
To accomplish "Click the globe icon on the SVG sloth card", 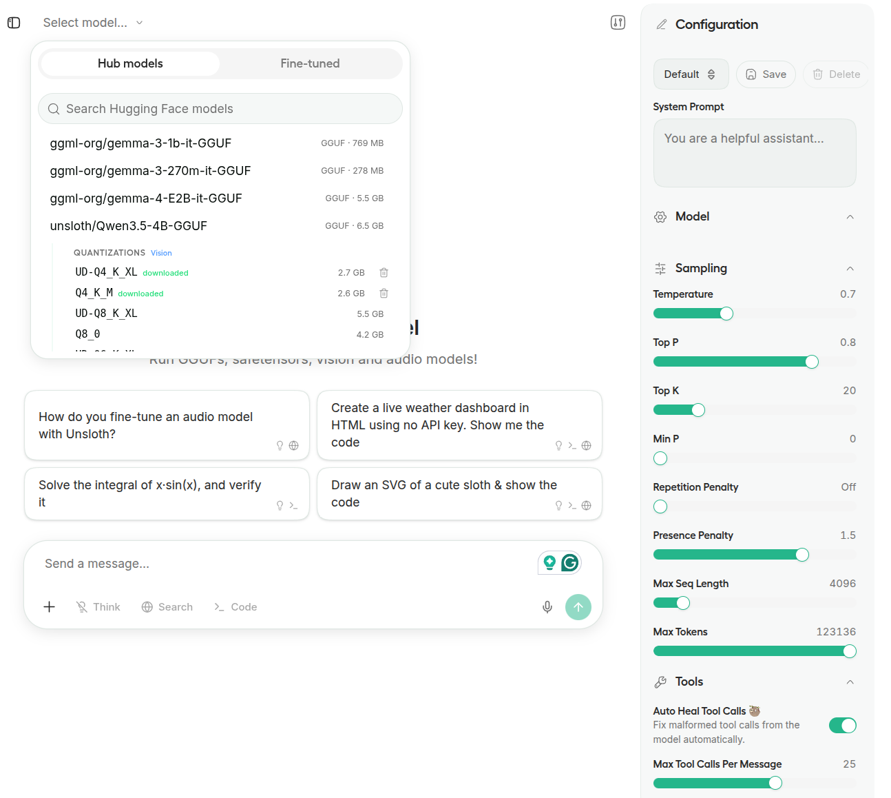I will point(587,506).
